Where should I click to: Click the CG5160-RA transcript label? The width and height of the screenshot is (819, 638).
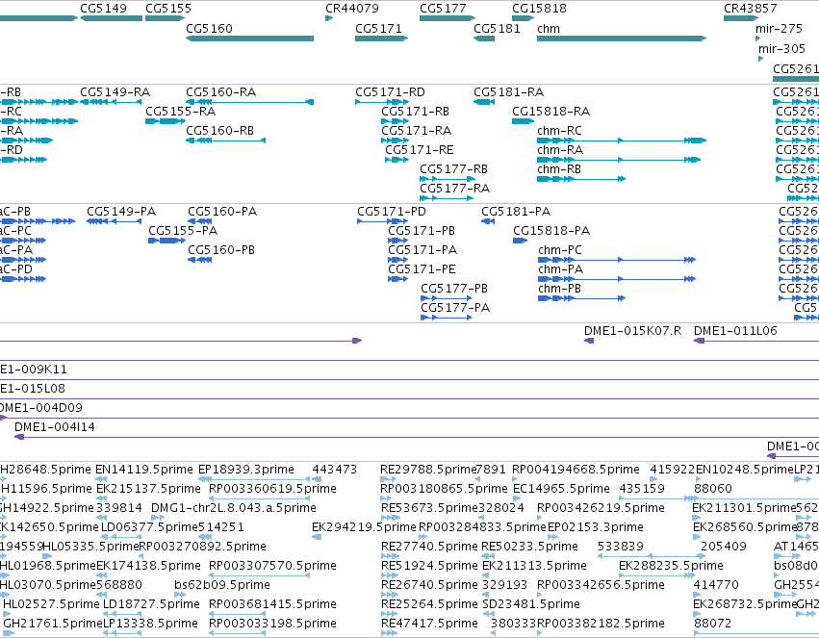tap(221, 91)
